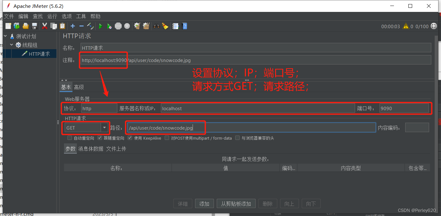Click the 值 column header
This screenshot has height=216, width=441.
(x=226, y=168)
